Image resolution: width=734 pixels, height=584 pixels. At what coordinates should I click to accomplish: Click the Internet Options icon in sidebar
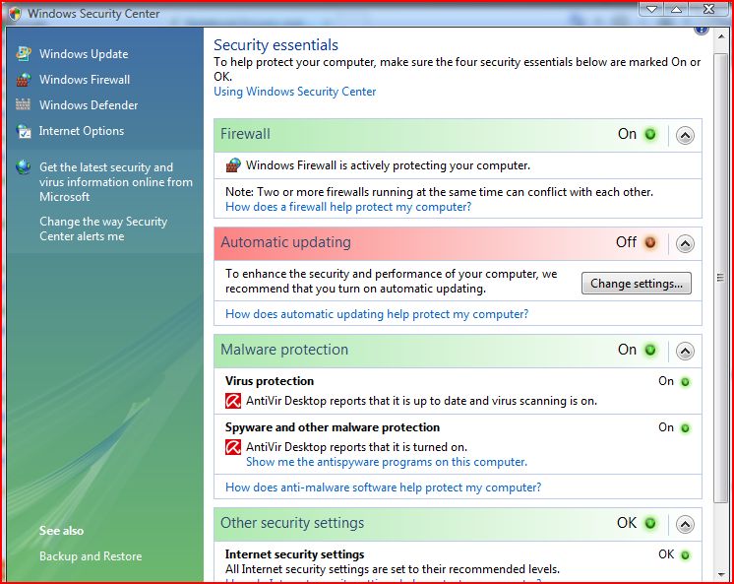click(x=24, y=131)
